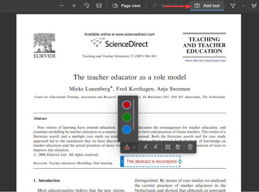Activate the Add text tool
The image size is (259, 192).
pyautogui.click(x=207, y=5)
